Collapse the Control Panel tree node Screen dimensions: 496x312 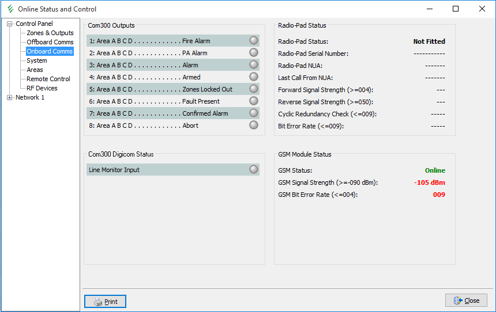(x=9, y=24)
